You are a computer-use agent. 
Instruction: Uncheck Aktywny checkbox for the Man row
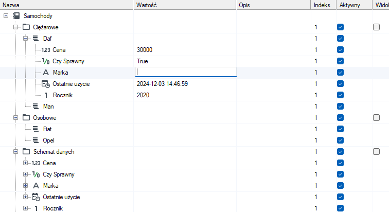click(341, 107)
